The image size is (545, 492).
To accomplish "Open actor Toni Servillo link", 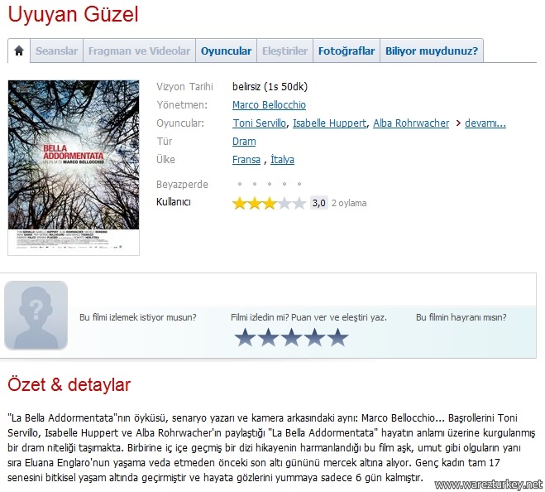I will click(x=260, y=123).
